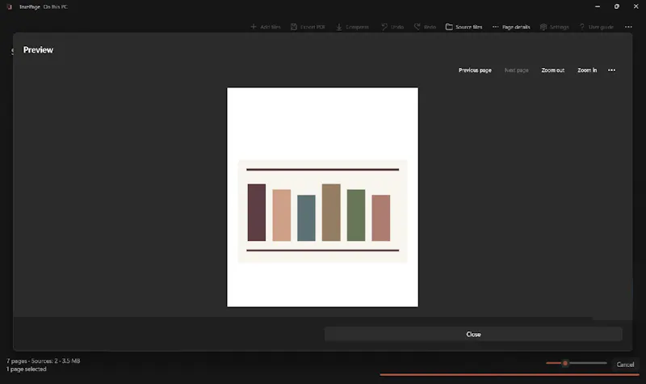Open the preview more options ellipsis
Viewport: 646px width, 384px height.
(612, 70)
